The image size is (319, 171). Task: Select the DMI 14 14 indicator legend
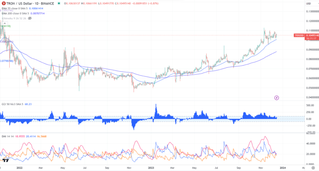(7, 136)
